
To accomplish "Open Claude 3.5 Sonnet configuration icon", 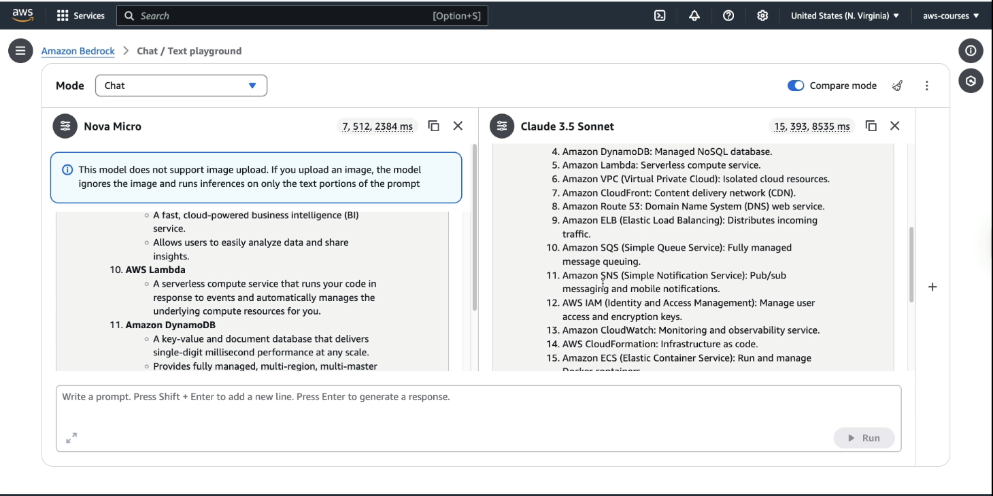I will tap(502, 126).
